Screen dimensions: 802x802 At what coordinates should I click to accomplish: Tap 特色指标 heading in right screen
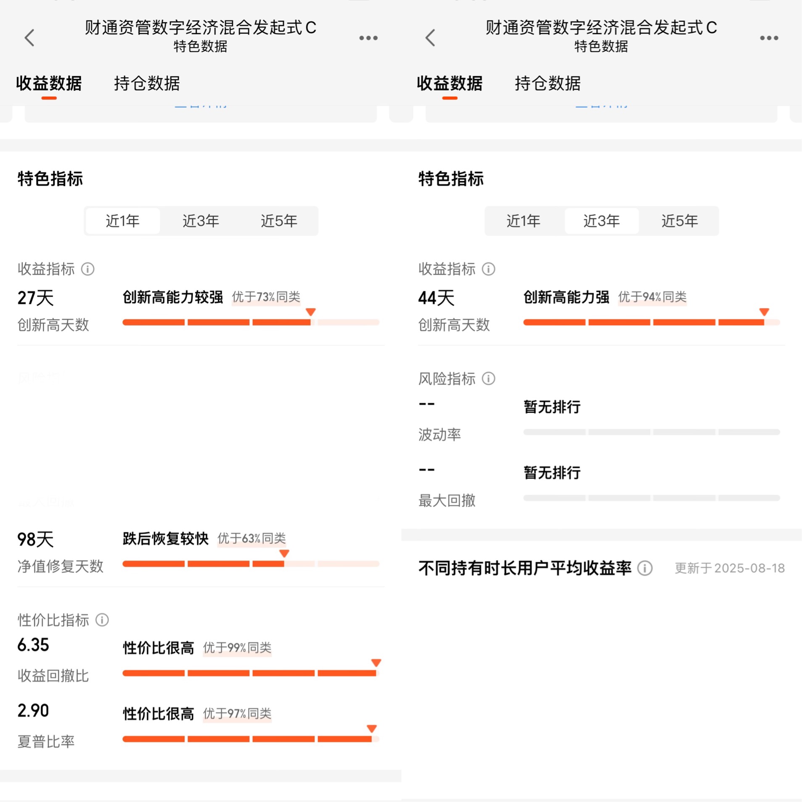(451, 179)
